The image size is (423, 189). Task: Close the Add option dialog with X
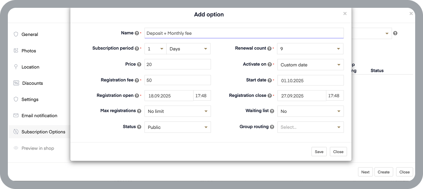345,13
